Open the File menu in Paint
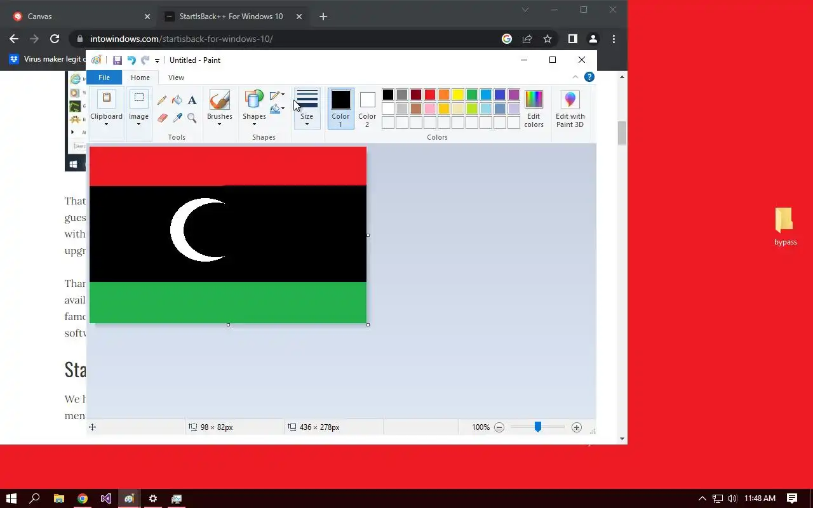This screenshot has width=813, height=508. pyautogui.click(x=104, y=77)
